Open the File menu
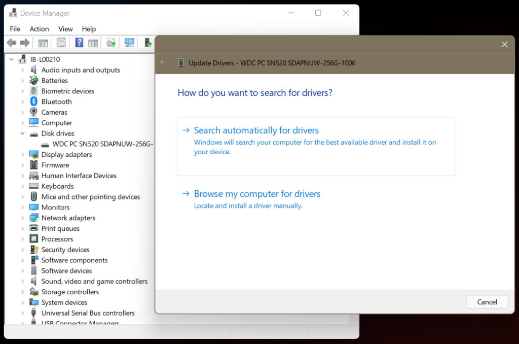The image size is (519, 344). 15,29
